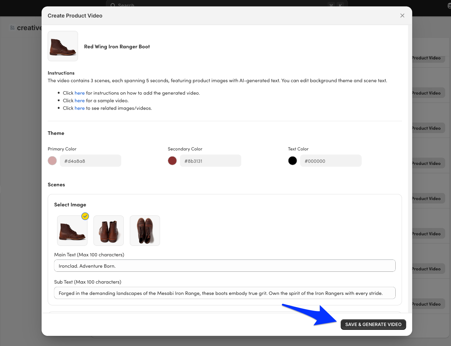Edit the Secondary Color hex field
451x346 pixels.
click(x=210, y=161)
